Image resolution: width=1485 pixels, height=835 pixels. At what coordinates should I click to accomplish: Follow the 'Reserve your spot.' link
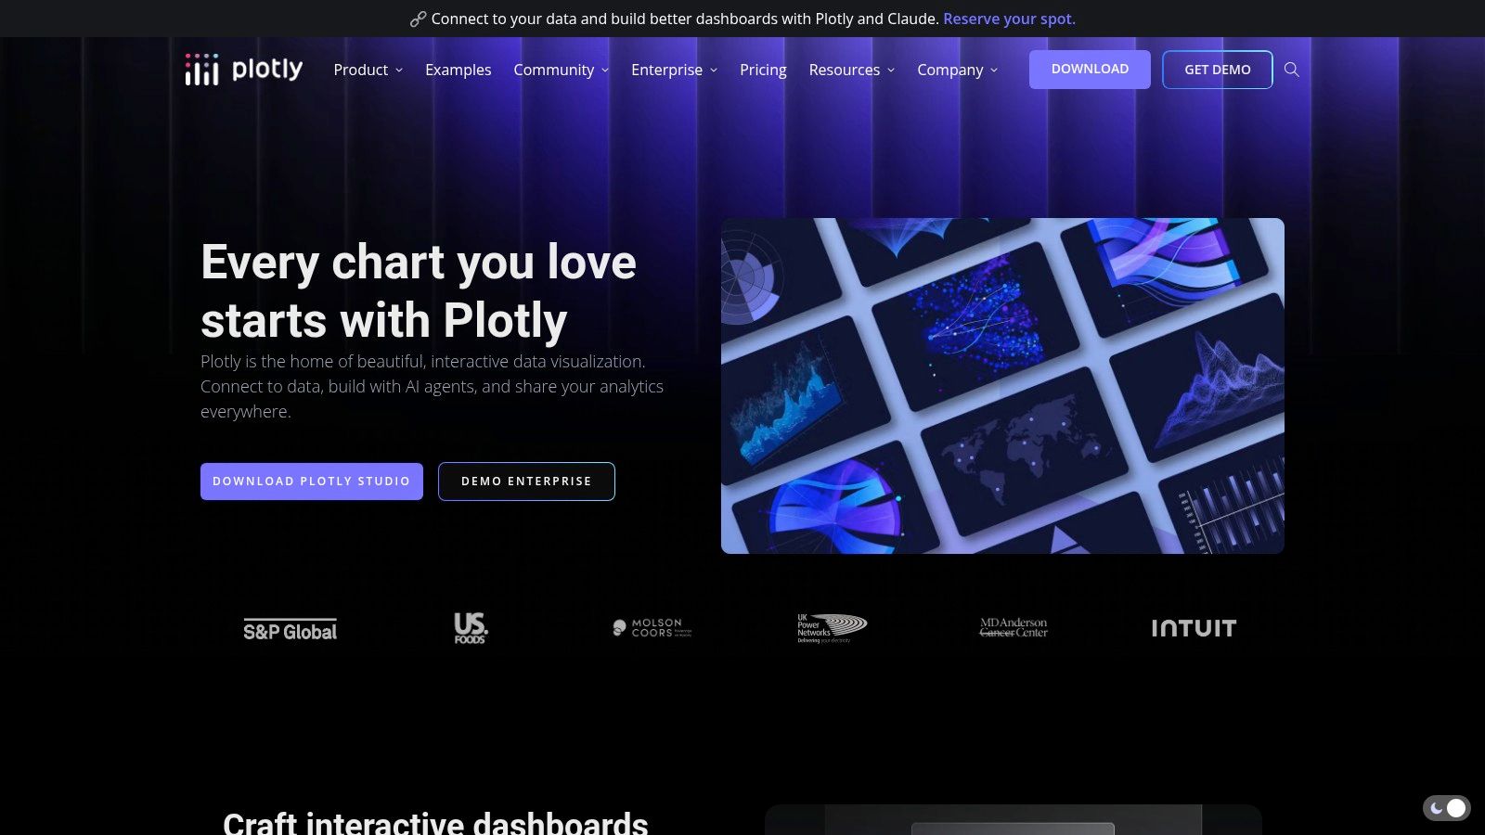pos(1009,19)
